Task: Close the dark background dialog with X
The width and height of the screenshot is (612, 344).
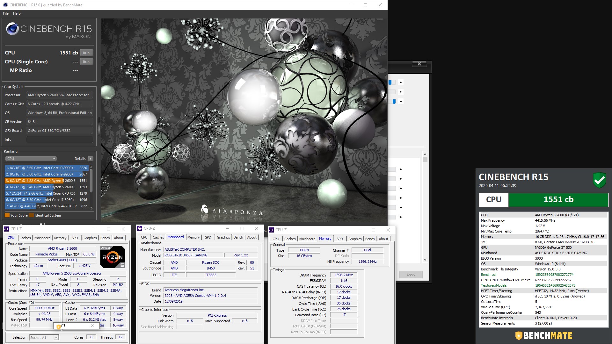Action: [x=419, y=64]
